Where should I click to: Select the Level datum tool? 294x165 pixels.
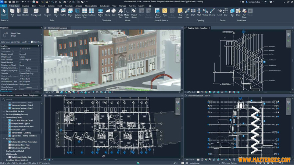(219, 12)
